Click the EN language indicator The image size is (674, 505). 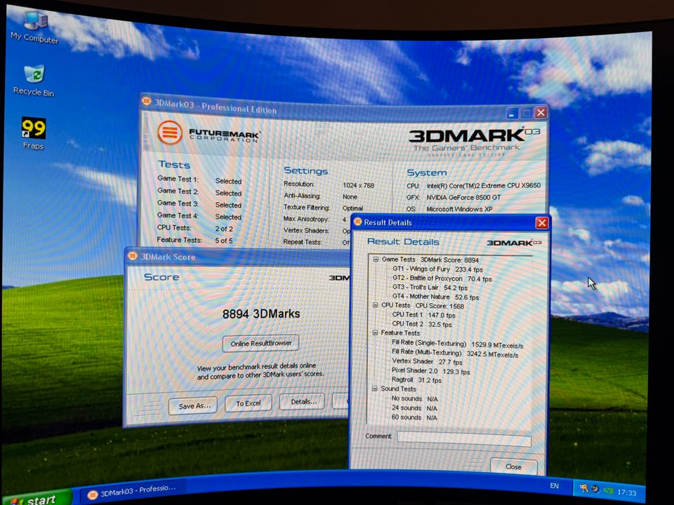click(555, 485)
